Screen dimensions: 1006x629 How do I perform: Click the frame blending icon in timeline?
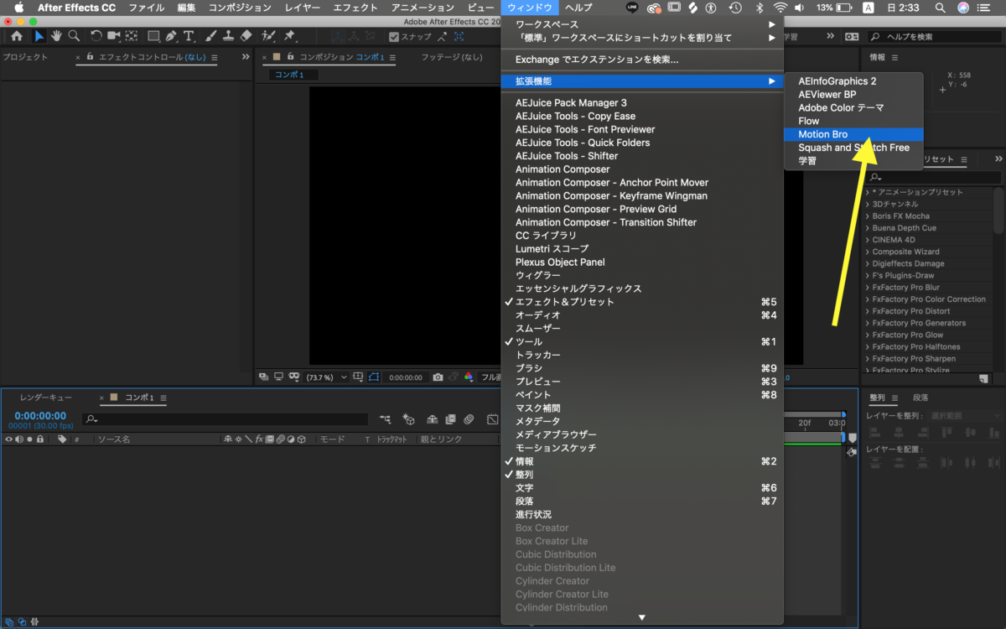pyautogui.click(x=450, y=418)
